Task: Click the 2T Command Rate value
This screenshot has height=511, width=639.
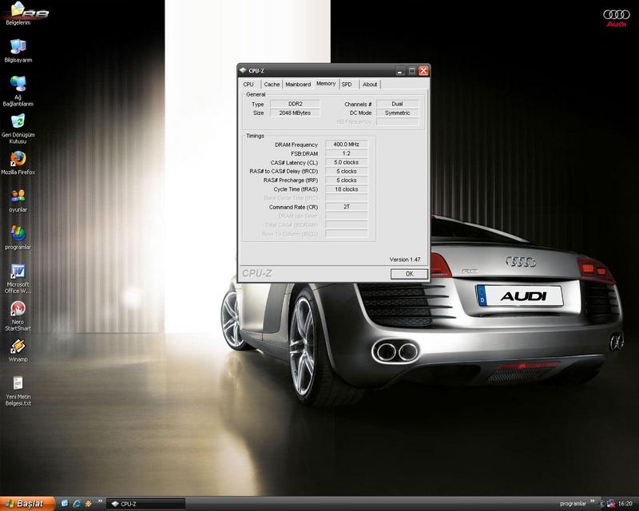Action: click(347, 207)
